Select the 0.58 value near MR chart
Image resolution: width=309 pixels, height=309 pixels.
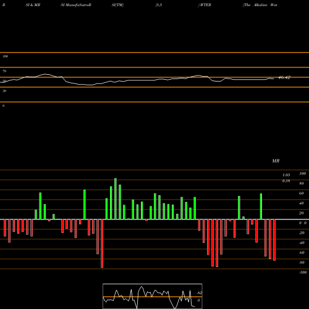[x=286, y=181]
